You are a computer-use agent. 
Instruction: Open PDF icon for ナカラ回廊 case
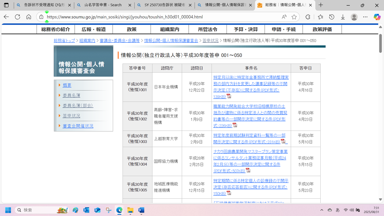tap(248, 170)
